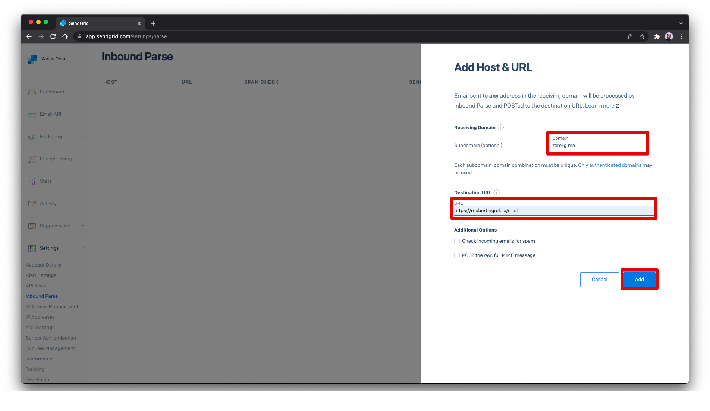Open Alert Settings
The image size is (710, 411).
click(x=41, y=275)
